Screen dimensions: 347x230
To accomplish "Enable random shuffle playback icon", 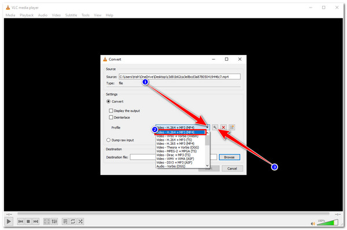I will (x=80, y=221).
